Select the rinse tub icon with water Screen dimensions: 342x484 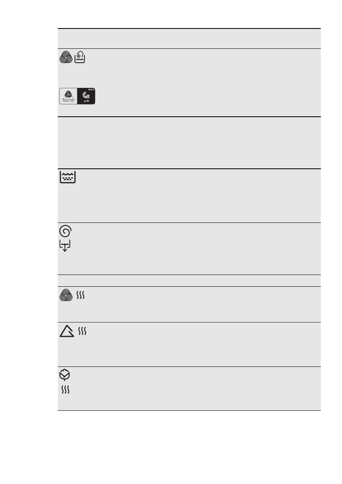pos(68,178)
